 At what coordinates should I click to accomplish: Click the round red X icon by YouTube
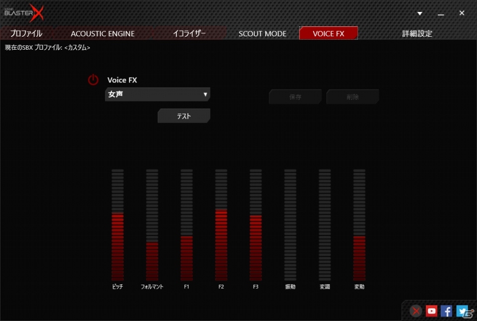click(x=416, y=311)
